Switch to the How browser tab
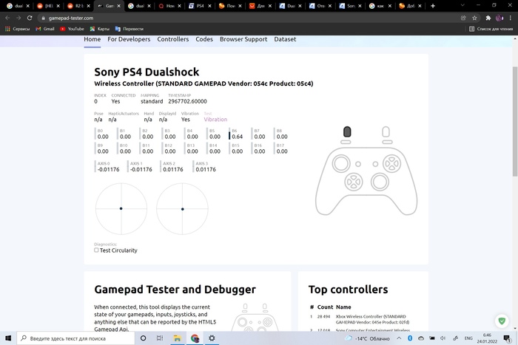 tap(169, 6)
